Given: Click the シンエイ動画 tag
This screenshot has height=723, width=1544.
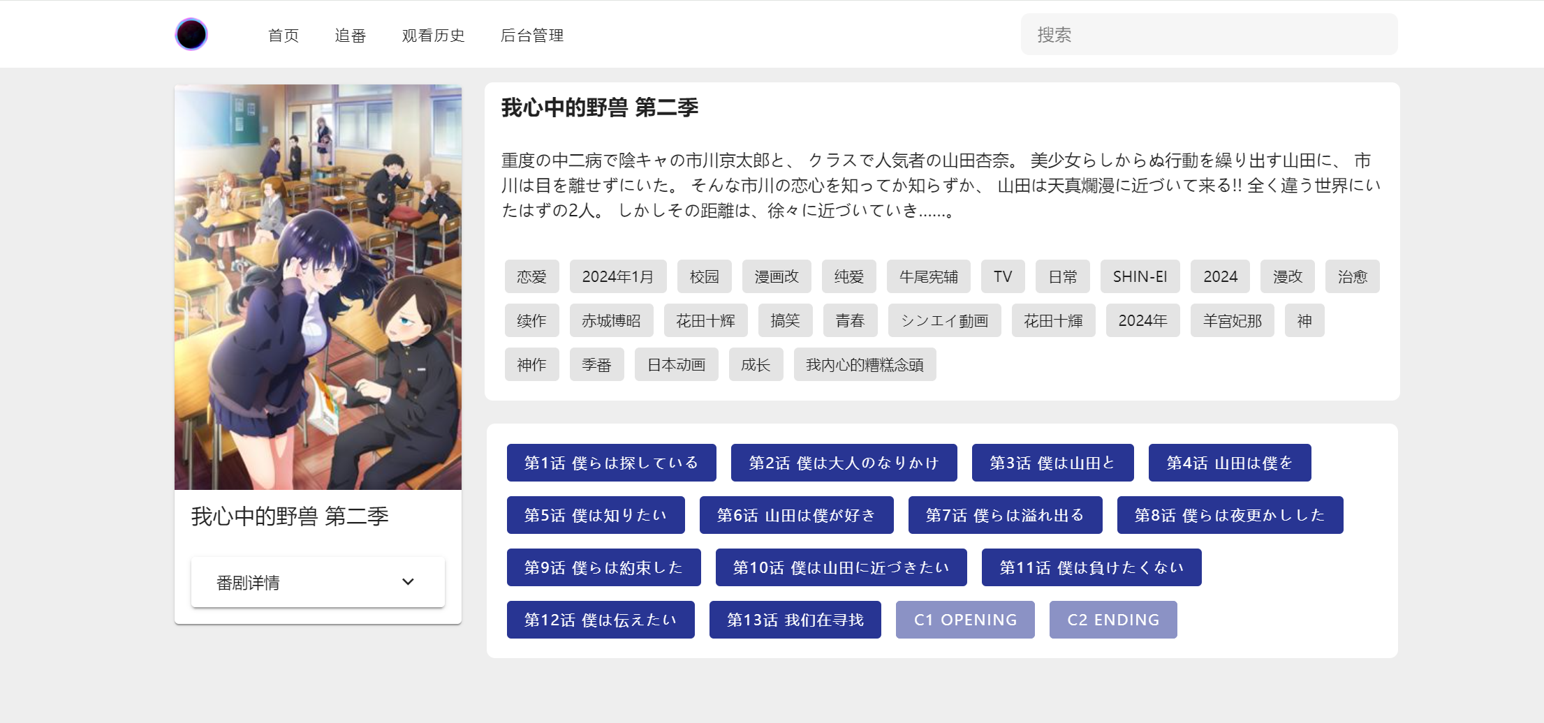Looking at the screenshot, I should (945, 320).
